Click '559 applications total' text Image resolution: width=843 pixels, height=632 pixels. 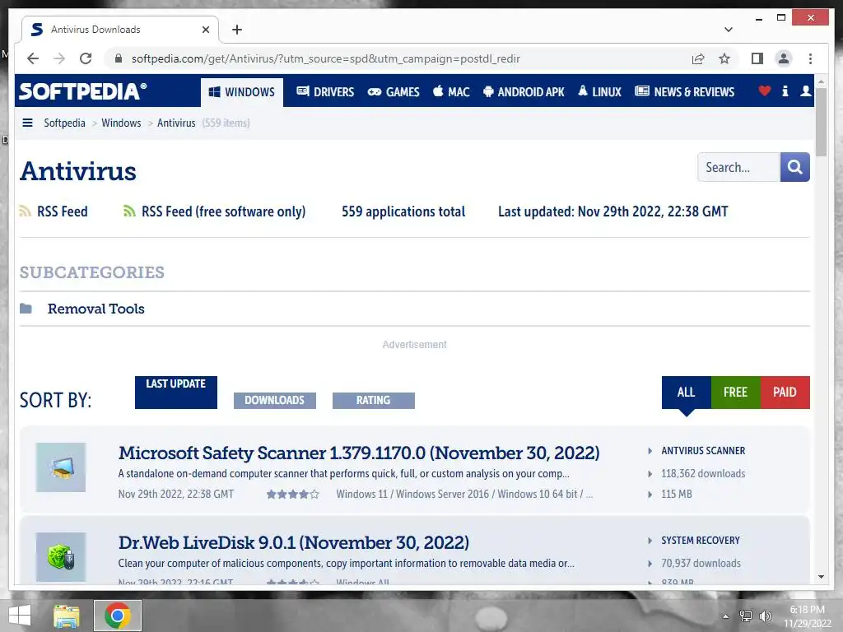pyautogui.click(x=403, y=211)
